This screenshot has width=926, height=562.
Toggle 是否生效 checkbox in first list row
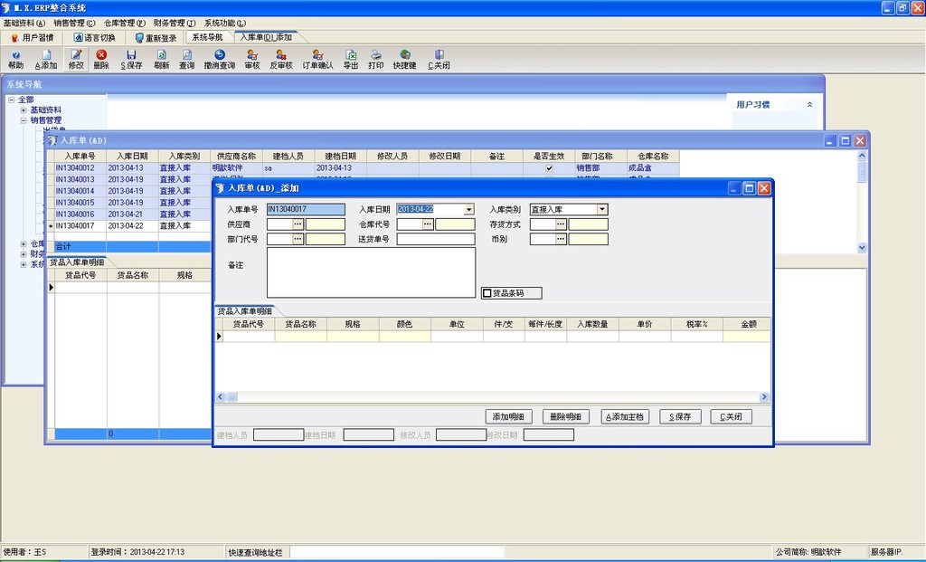[x=549, y=168]
